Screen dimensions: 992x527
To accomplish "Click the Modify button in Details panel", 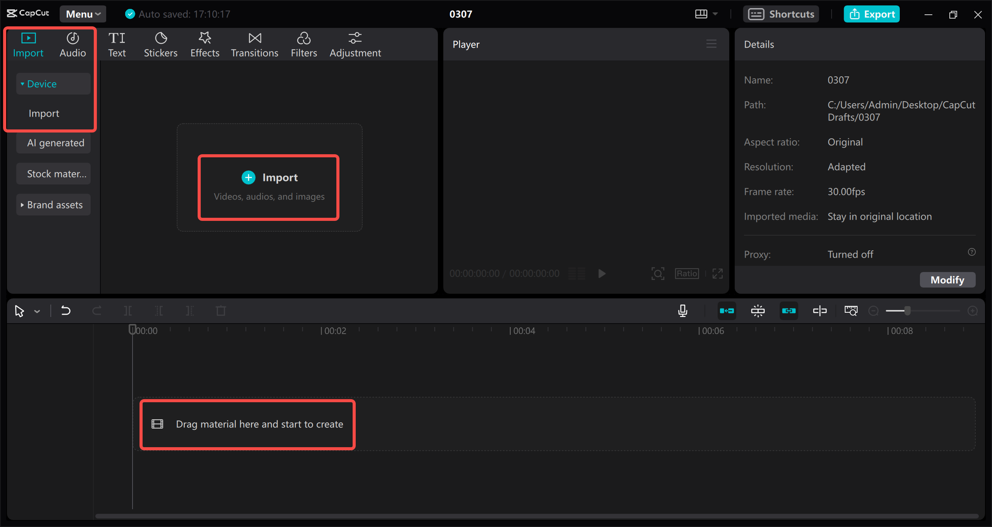I will [x=947, y=279].
